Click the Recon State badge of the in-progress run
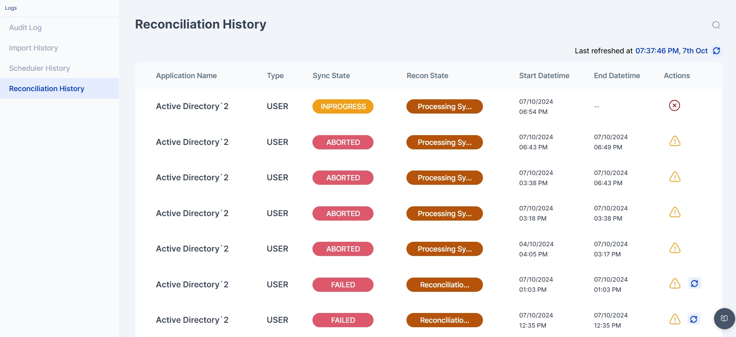This screenshot has height=337, width=736. [444, 107]
